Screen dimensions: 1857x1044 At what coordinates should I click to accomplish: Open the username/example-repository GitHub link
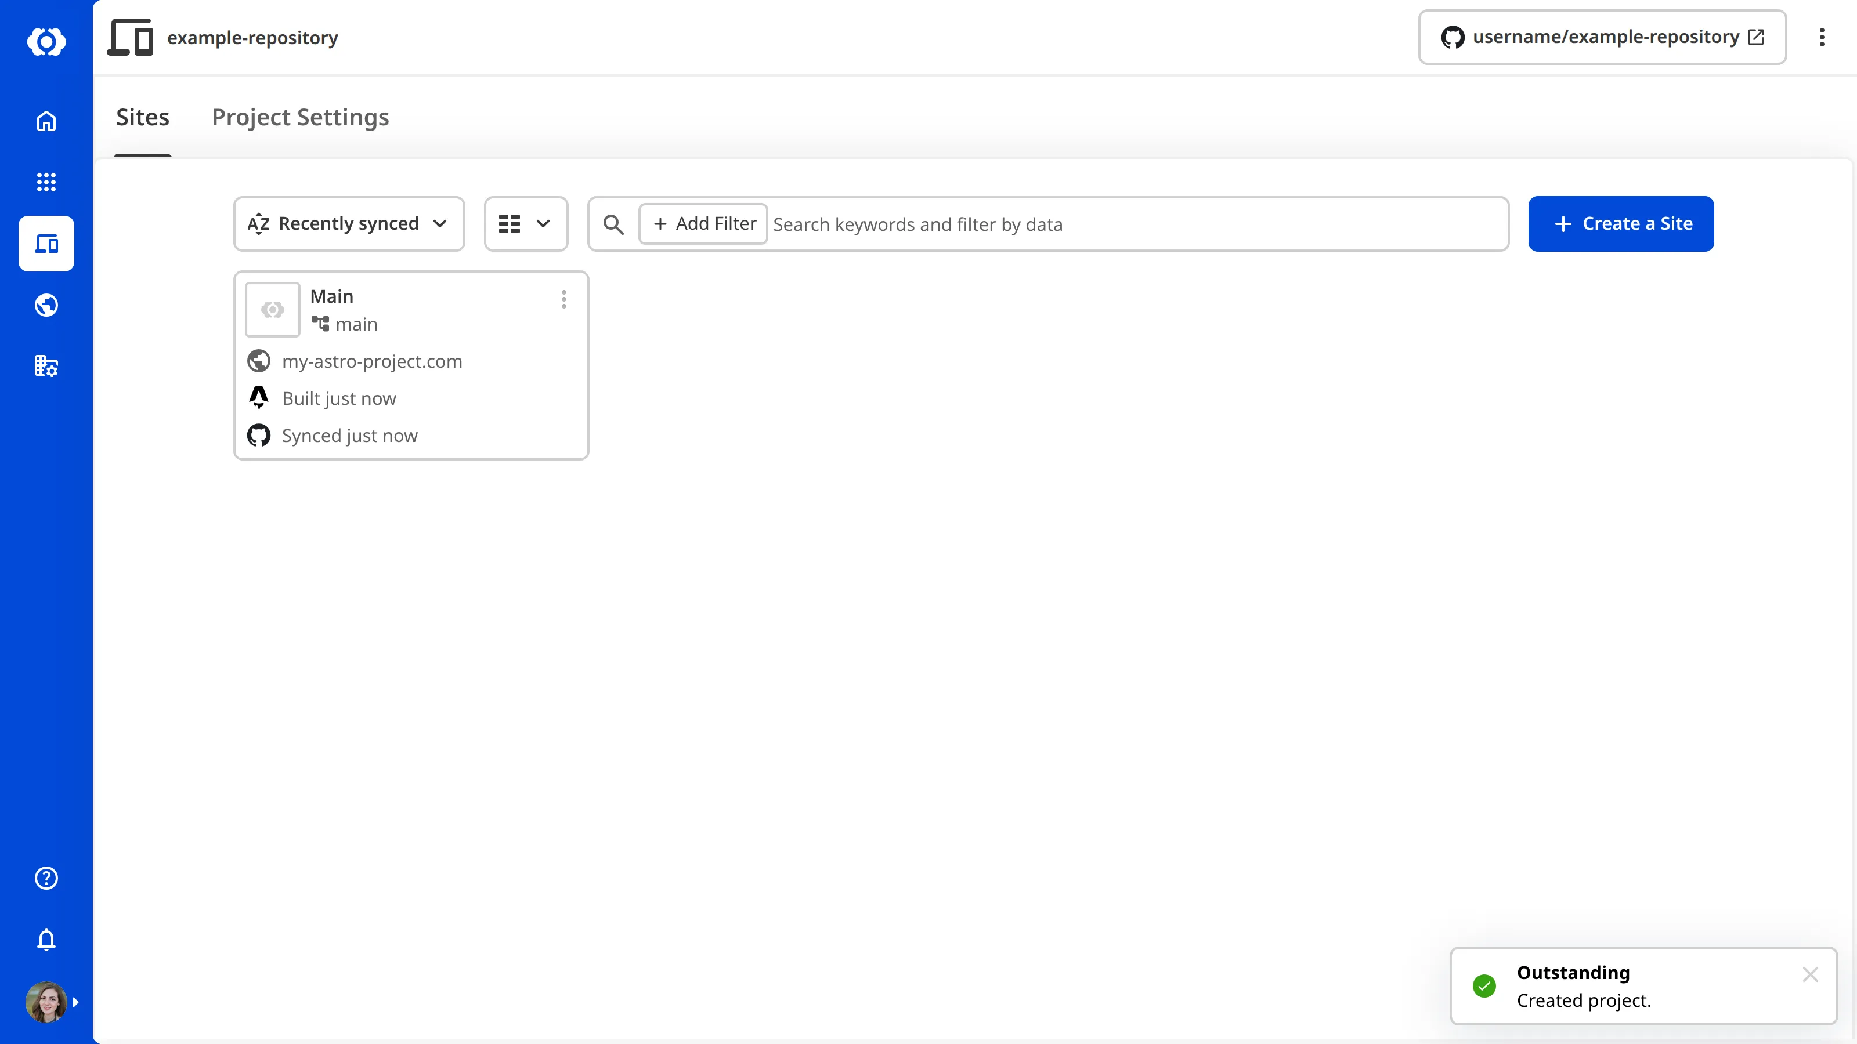1602,38
